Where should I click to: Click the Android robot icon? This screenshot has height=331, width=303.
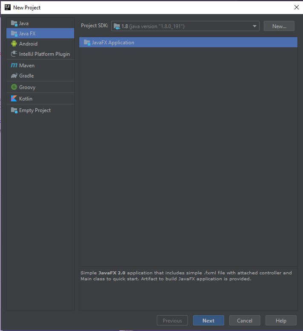(x=14, y=43)
